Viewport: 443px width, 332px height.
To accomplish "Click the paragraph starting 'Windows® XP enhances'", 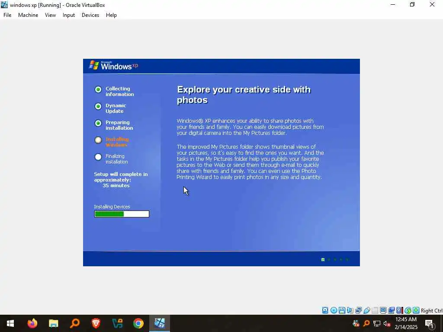I will point(250,127).
